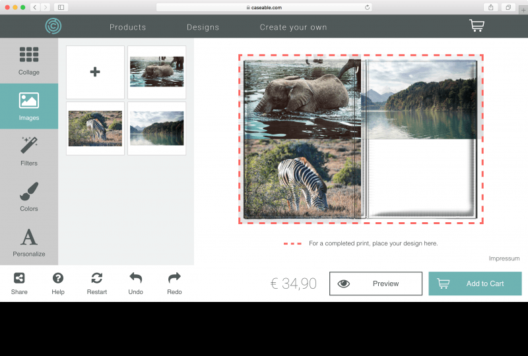Click the Preview button

point(376,283)
